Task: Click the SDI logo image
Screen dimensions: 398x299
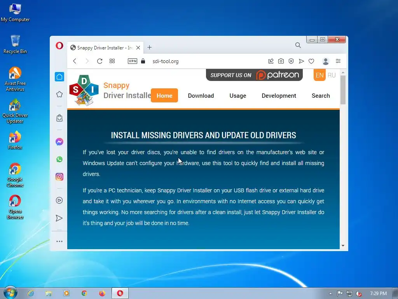Action: 84,90
